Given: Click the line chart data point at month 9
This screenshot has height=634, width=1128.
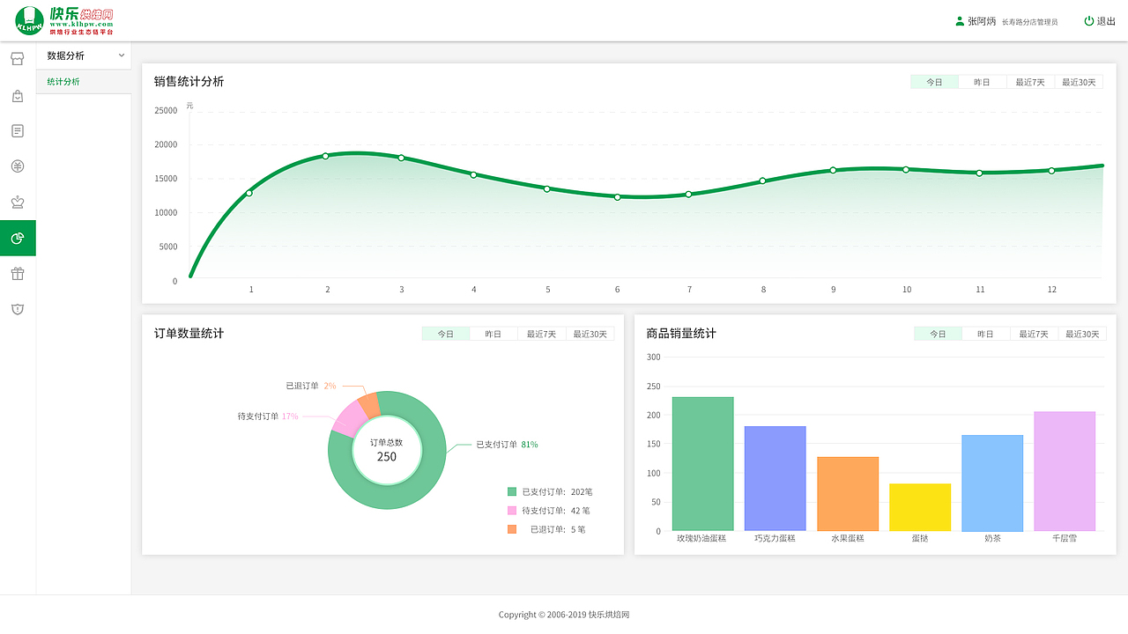Looking at the screenshot, I should click(833, 170).
